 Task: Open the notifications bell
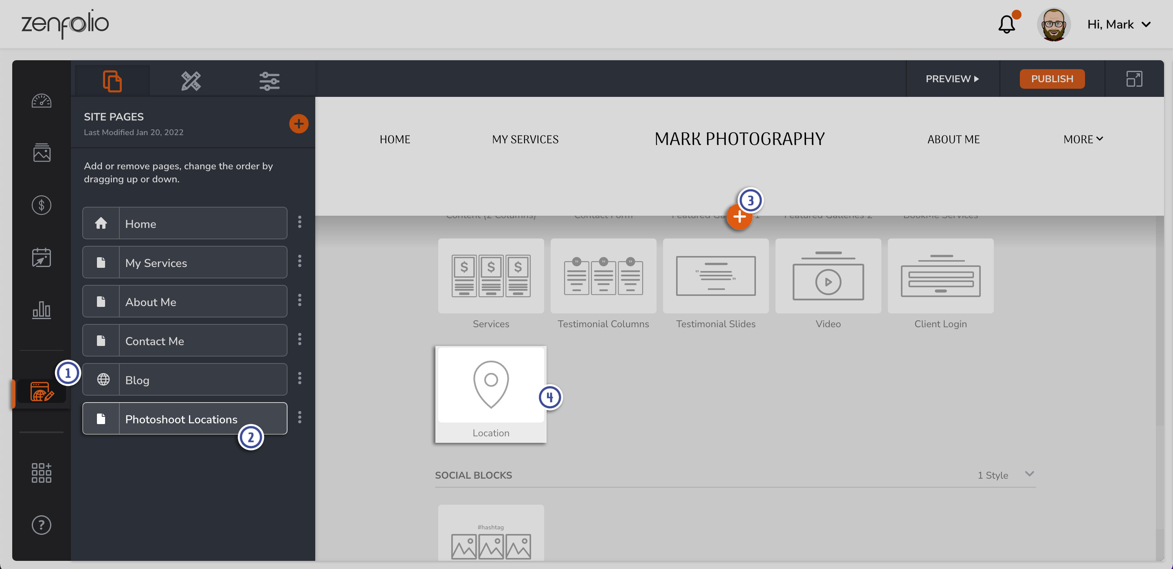pyautogui.click(x=1007, y=24)
